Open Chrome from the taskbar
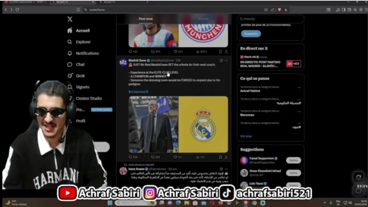Image resolution: width=368 pixels, height=207 pixels. coord(254,203)
